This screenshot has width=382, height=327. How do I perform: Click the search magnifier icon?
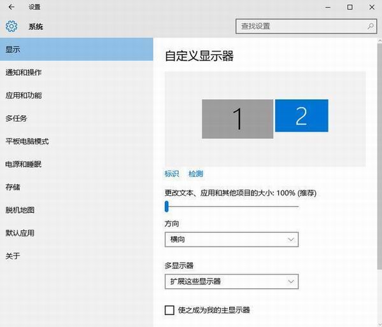pyautogui.click(x=371, y=26)
